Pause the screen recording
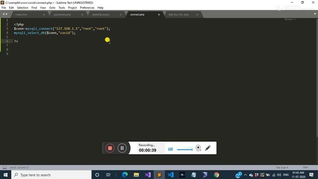 click(x=122, y=148)
